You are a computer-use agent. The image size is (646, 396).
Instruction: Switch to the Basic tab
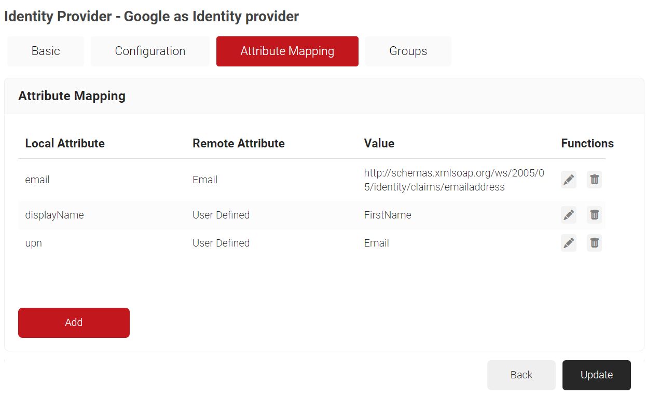click(x=46, y=51)
